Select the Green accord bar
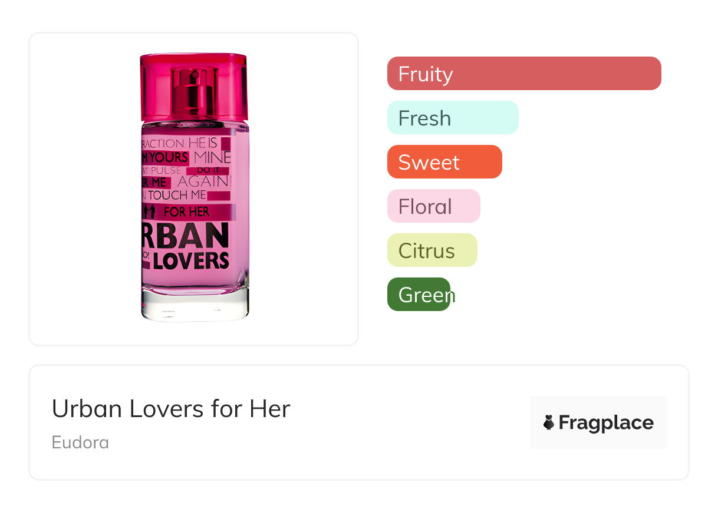This screenshot has height=509, width=718. (x=419, y=295)
